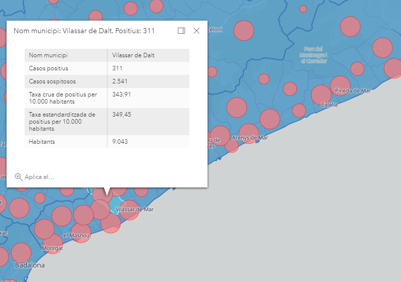Close the Vilassar de Dalt popup

tap(196, 31)
